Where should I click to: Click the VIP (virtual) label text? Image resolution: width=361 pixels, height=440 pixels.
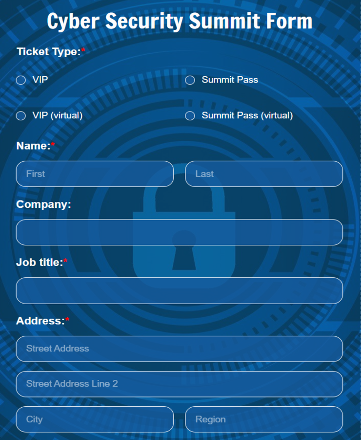click(x=57, y=115)
